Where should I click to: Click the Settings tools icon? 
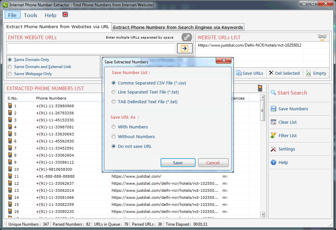274,149
